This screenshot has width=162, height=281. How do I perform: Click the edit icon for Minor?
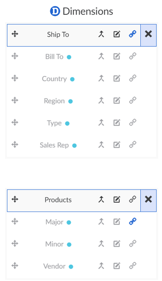[x=117, y=243]
